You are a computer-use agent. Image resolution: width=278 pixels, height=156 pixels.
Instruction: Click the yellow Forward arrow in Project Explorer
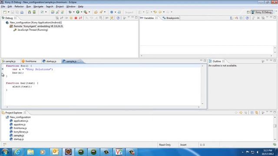tap(241, 113)
